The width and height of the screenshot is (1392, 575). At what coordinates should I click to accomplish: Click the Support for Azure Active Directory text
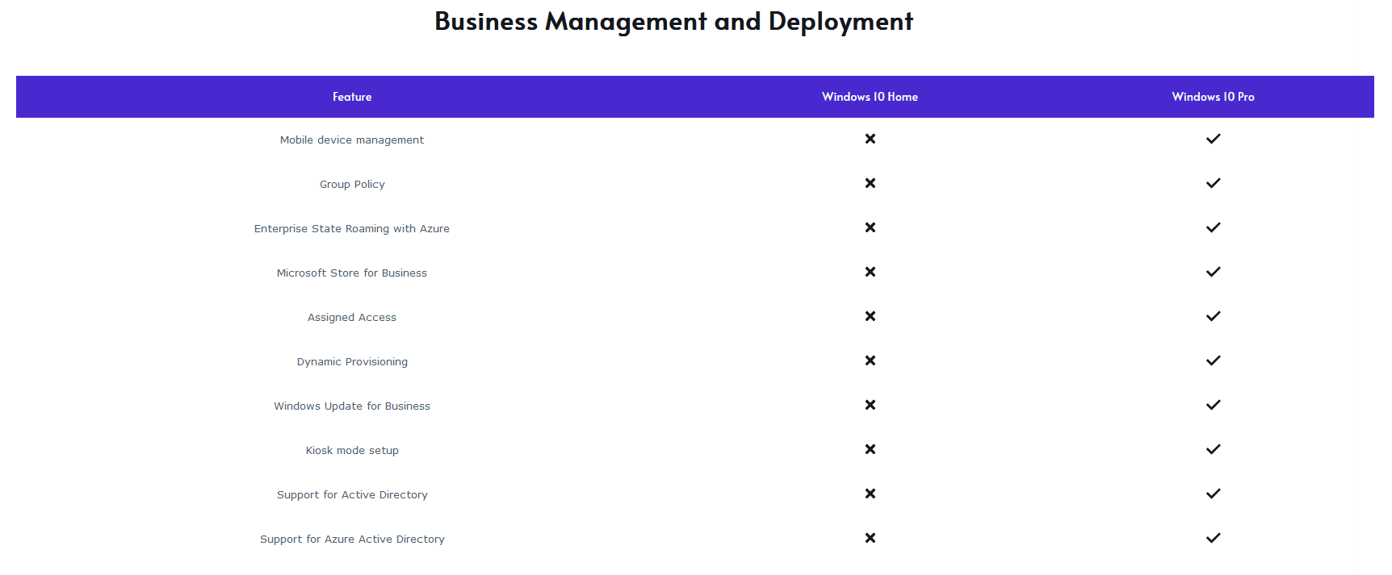pyautogui.click(x=352, y=540)
